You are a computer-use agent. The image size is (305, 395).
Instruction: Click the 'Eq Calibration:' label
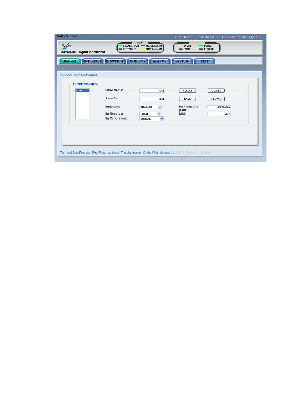tap(116, 119)
